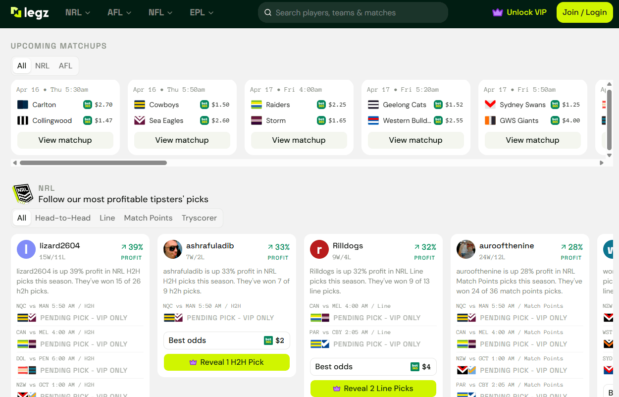Click Reveal 2 Line Picks button

click(373, 389)
